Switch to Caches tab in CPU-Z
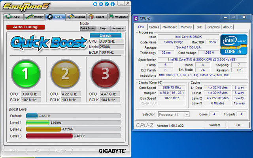The image size is (253, 158). pyautogui.click(x=154, y=27)
